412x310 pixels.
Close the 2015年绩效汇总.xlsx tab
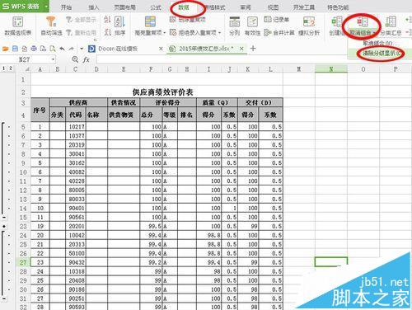tap(241, 49)
